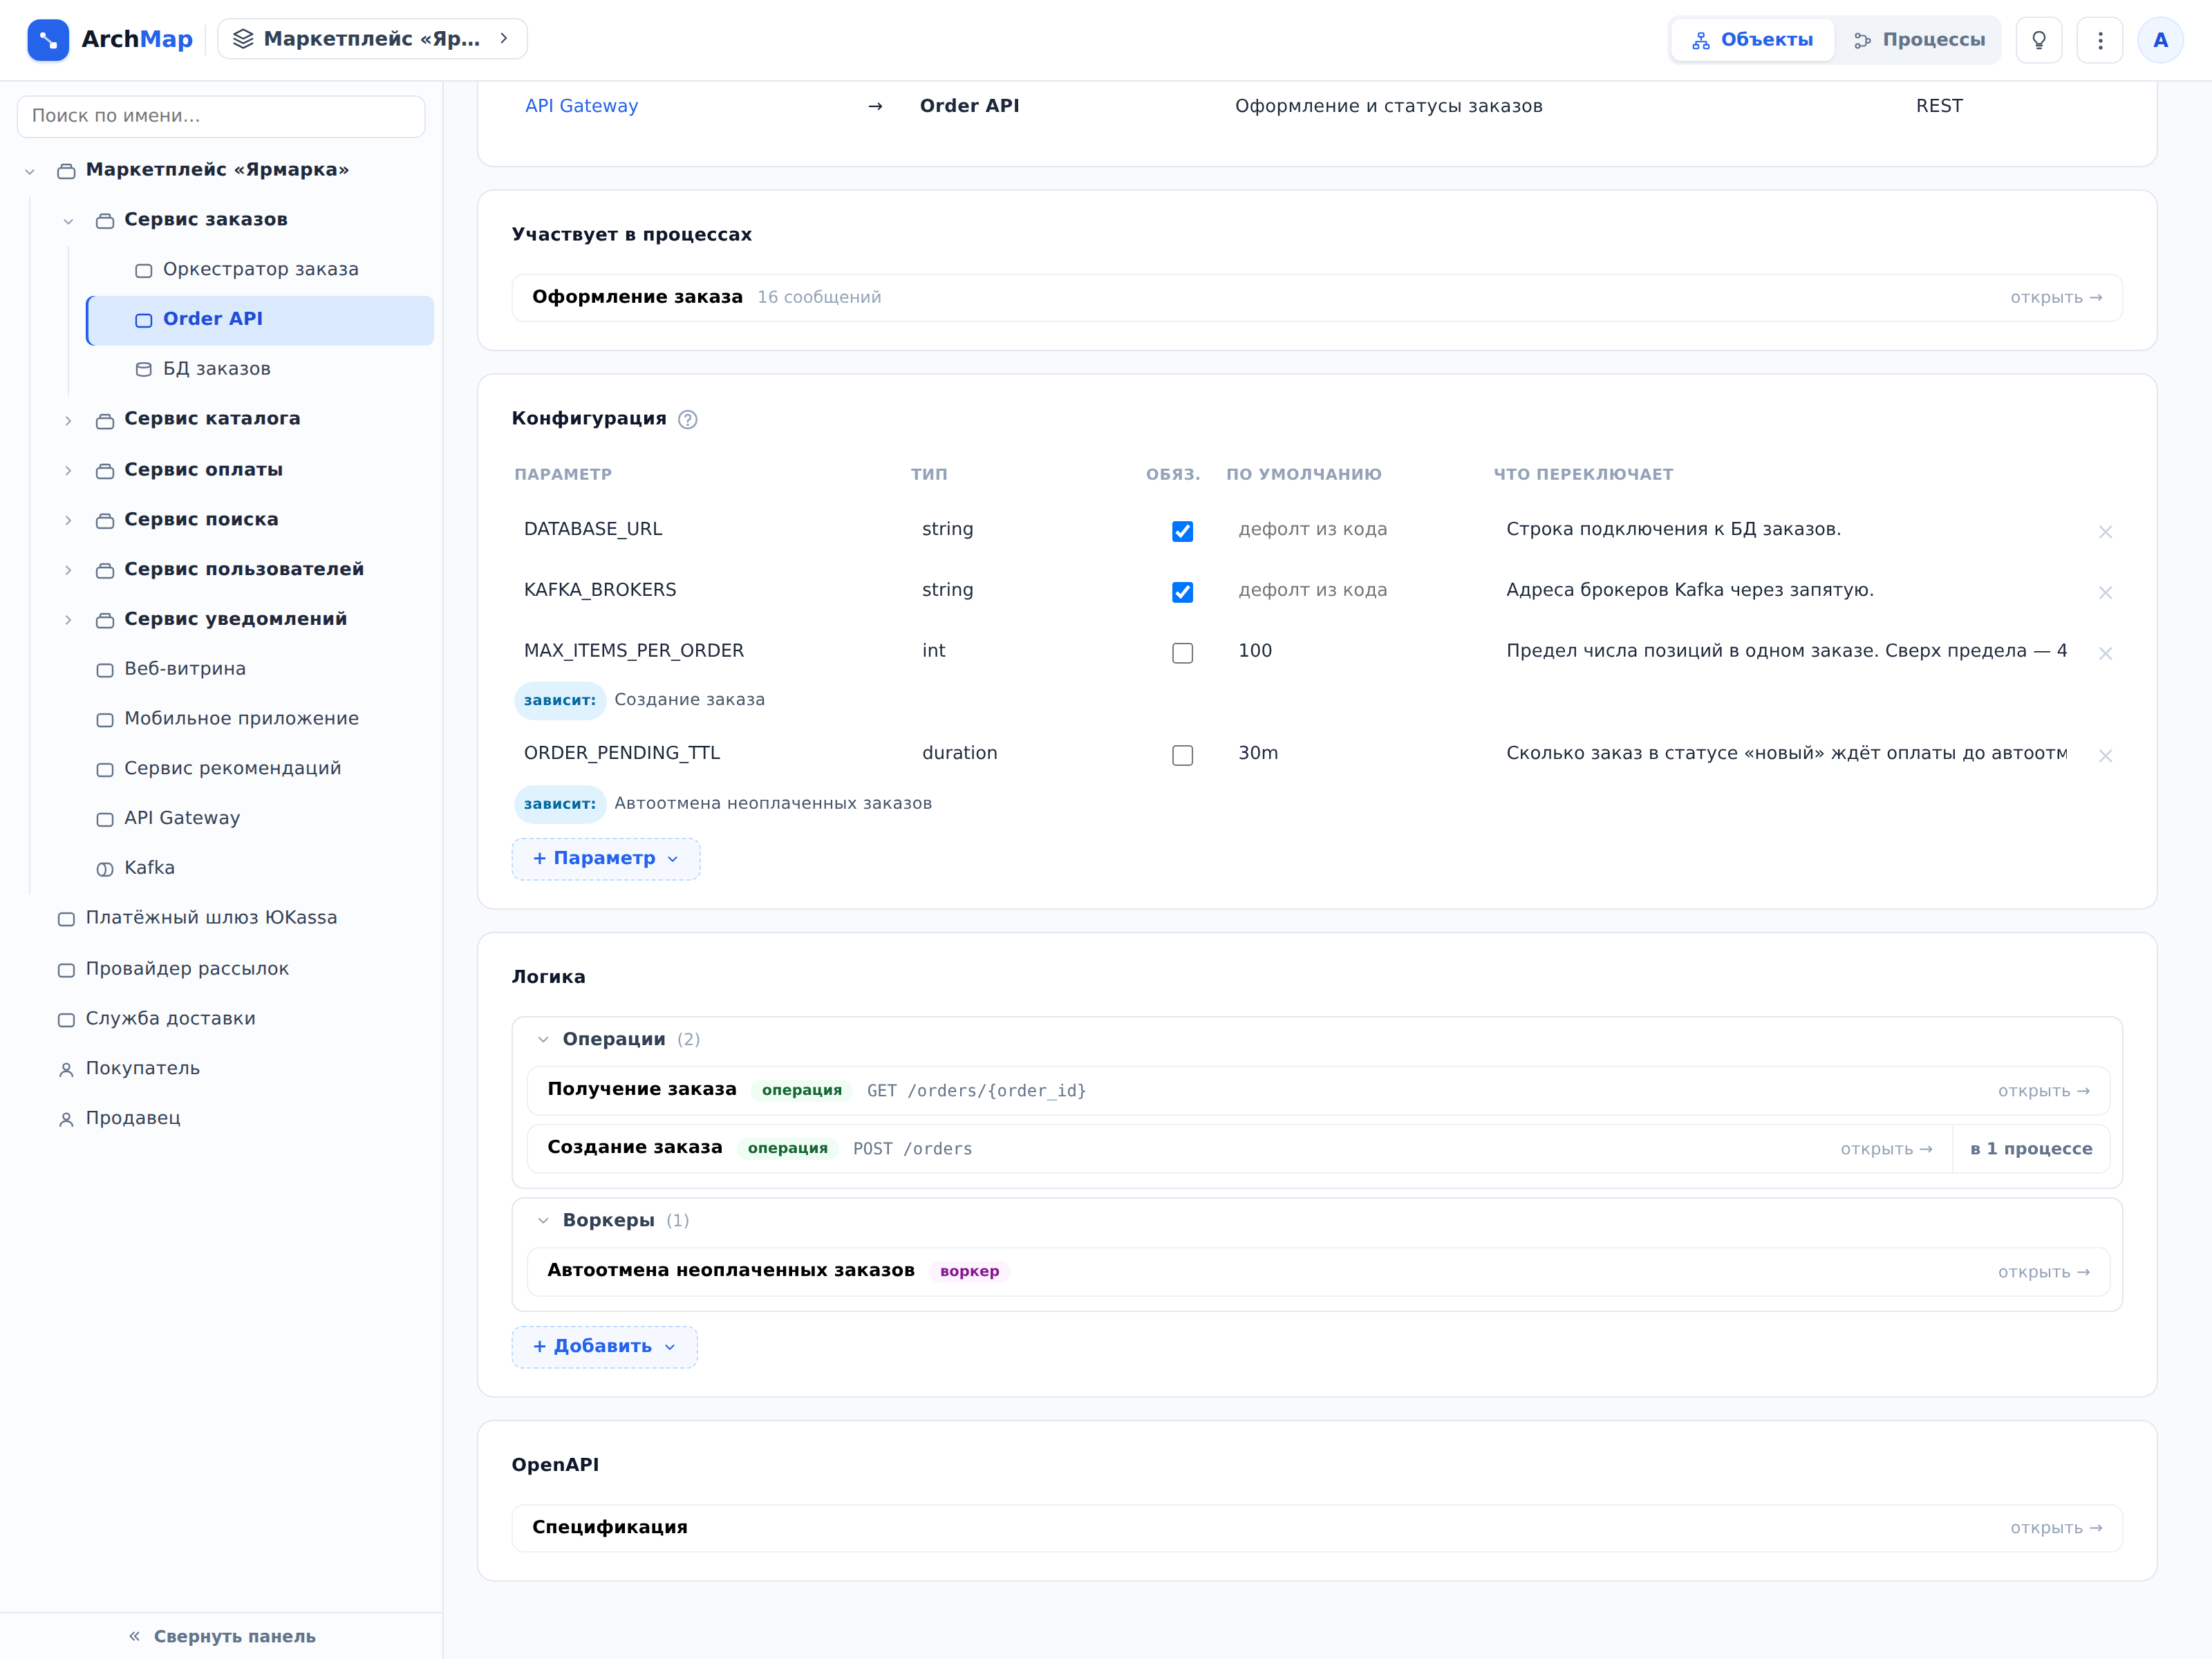This screenshot has width=2212, height=1659.
Task: Open the Маркетплейс project selector
Action: tap(372, 39)
